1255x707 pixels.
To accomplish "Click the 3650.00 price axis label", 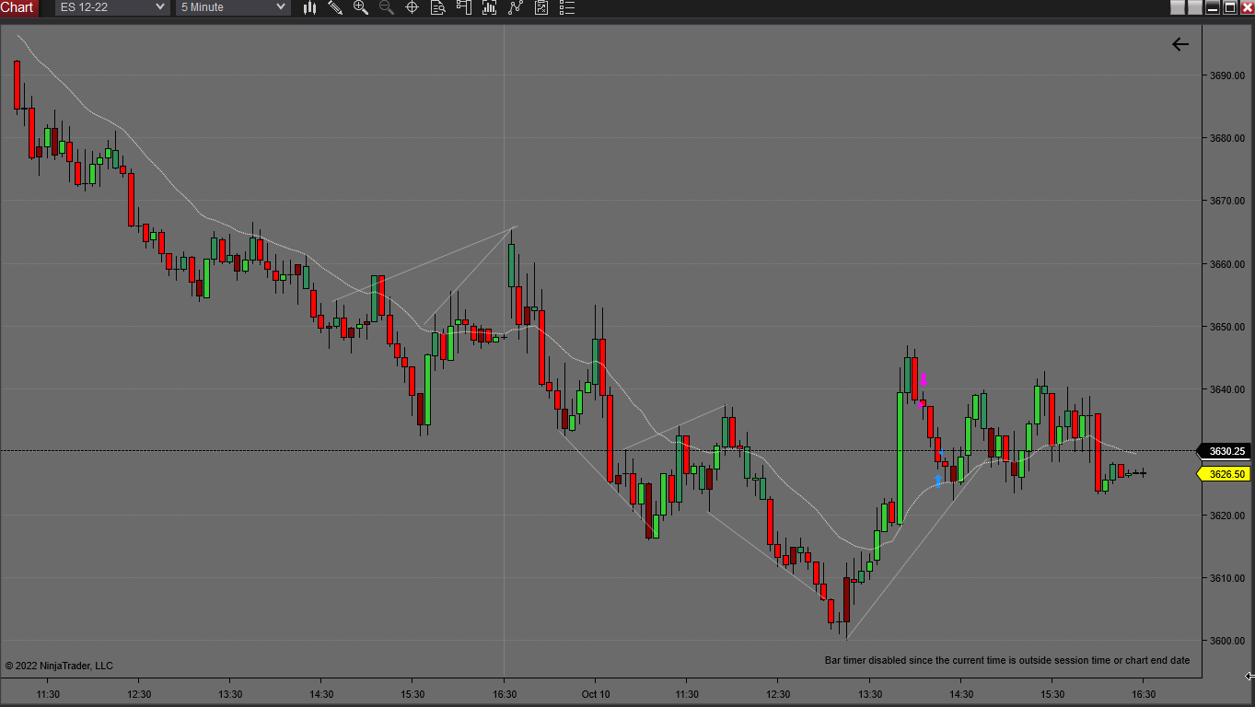I will [x=1227, y=327].
